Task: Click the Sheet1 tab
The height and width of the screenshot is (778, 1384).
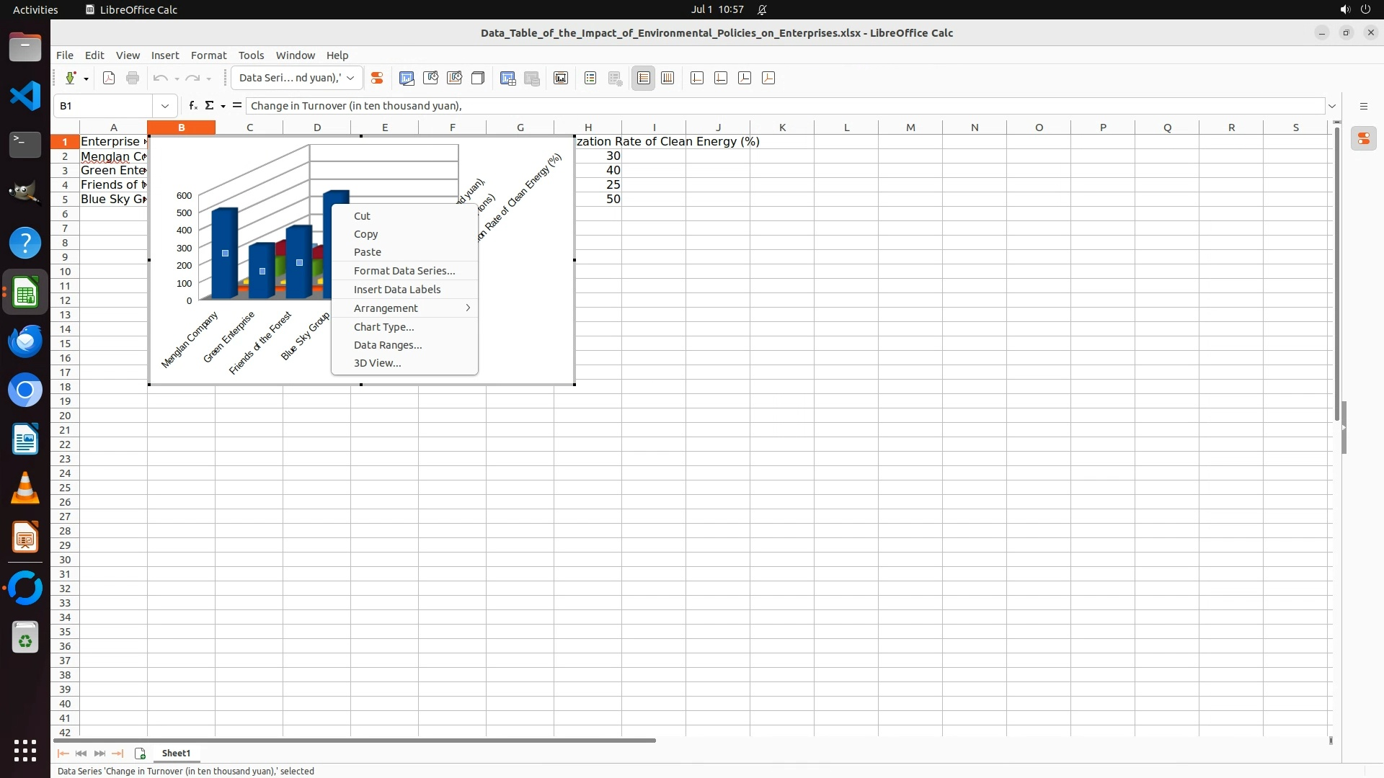Action: (176, 753)
